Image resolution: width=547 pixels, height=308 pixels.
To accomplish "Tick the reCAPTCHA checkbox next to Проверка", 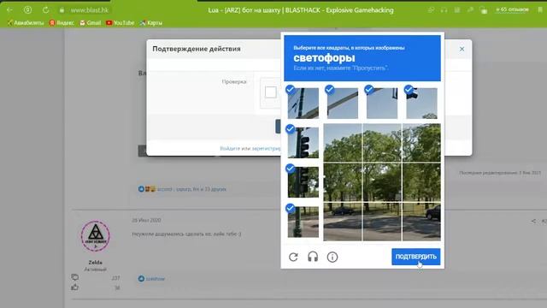I will coord(271,92).
